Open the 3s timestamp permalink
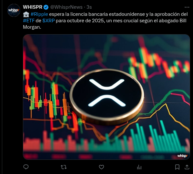193x174 pixels. (x=89, y=7)
